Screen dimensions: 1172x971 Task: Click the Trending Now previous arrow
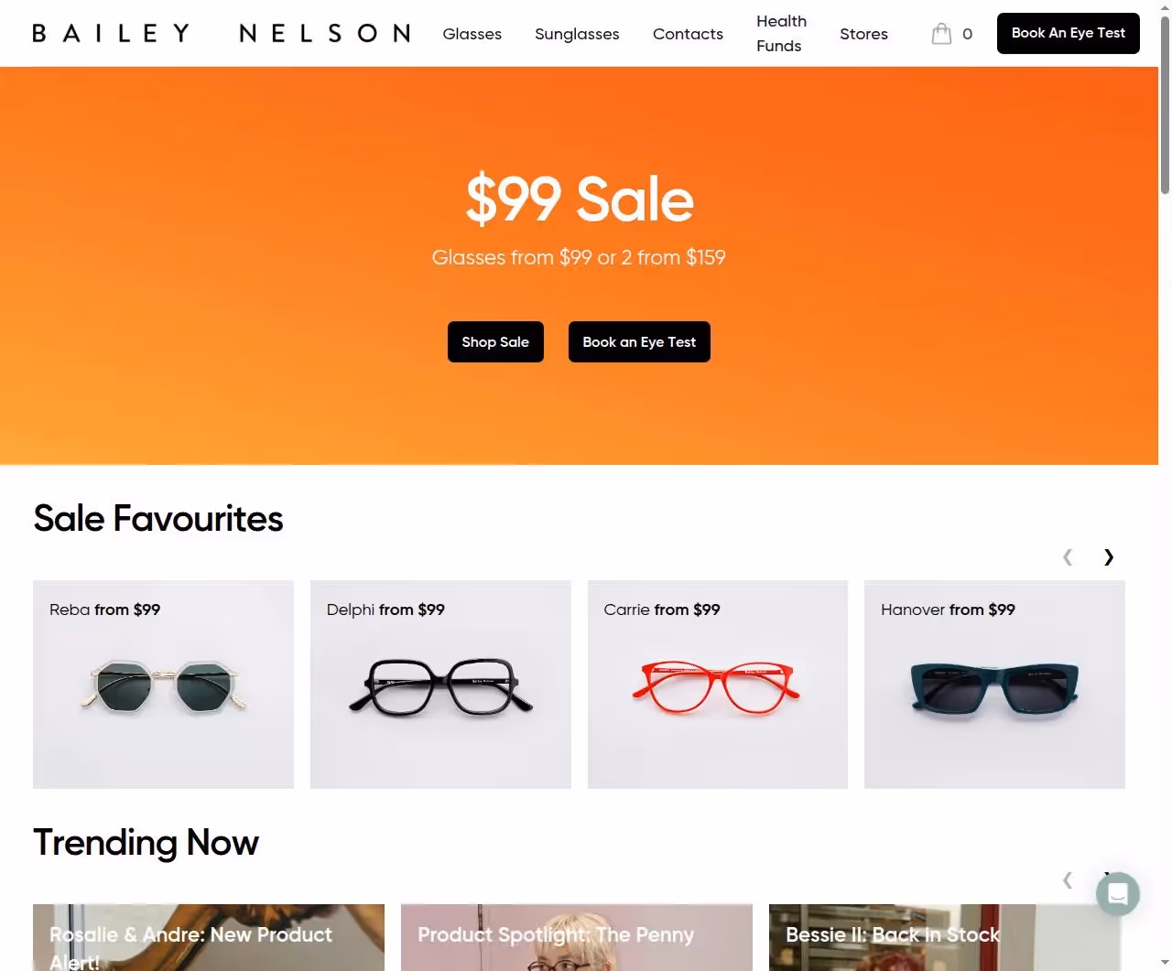pyautogui.click(x=1068, y=879)
